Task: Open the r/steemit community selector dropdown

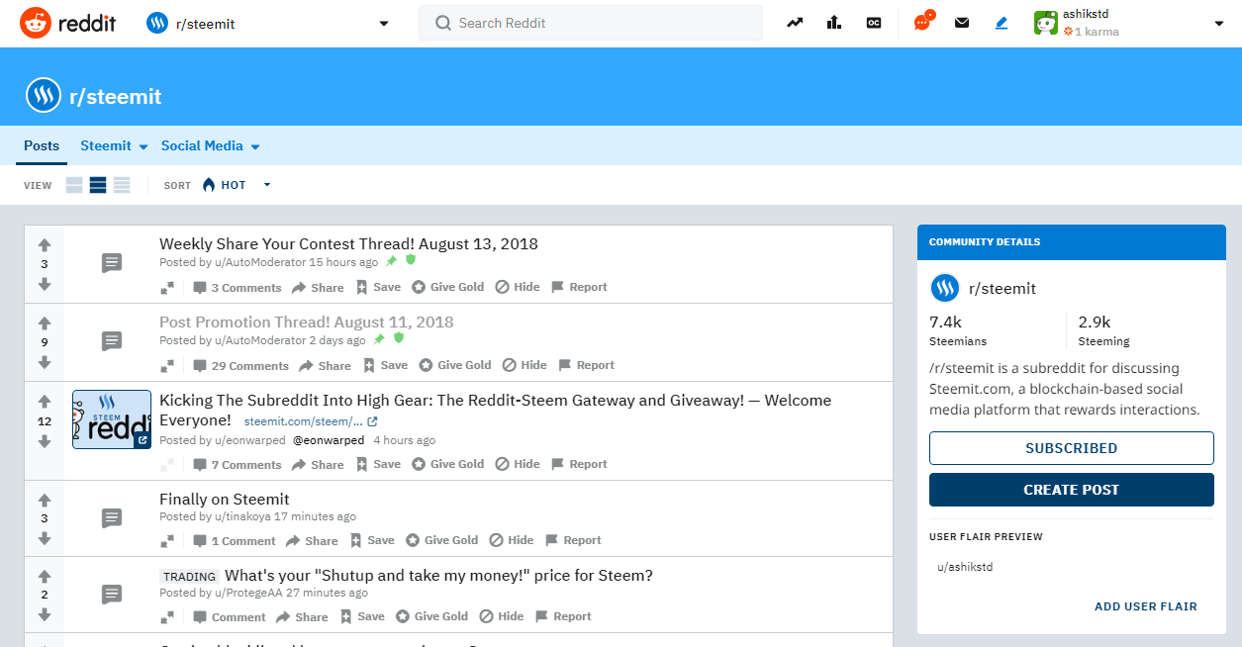Action: tap(267, 23)
